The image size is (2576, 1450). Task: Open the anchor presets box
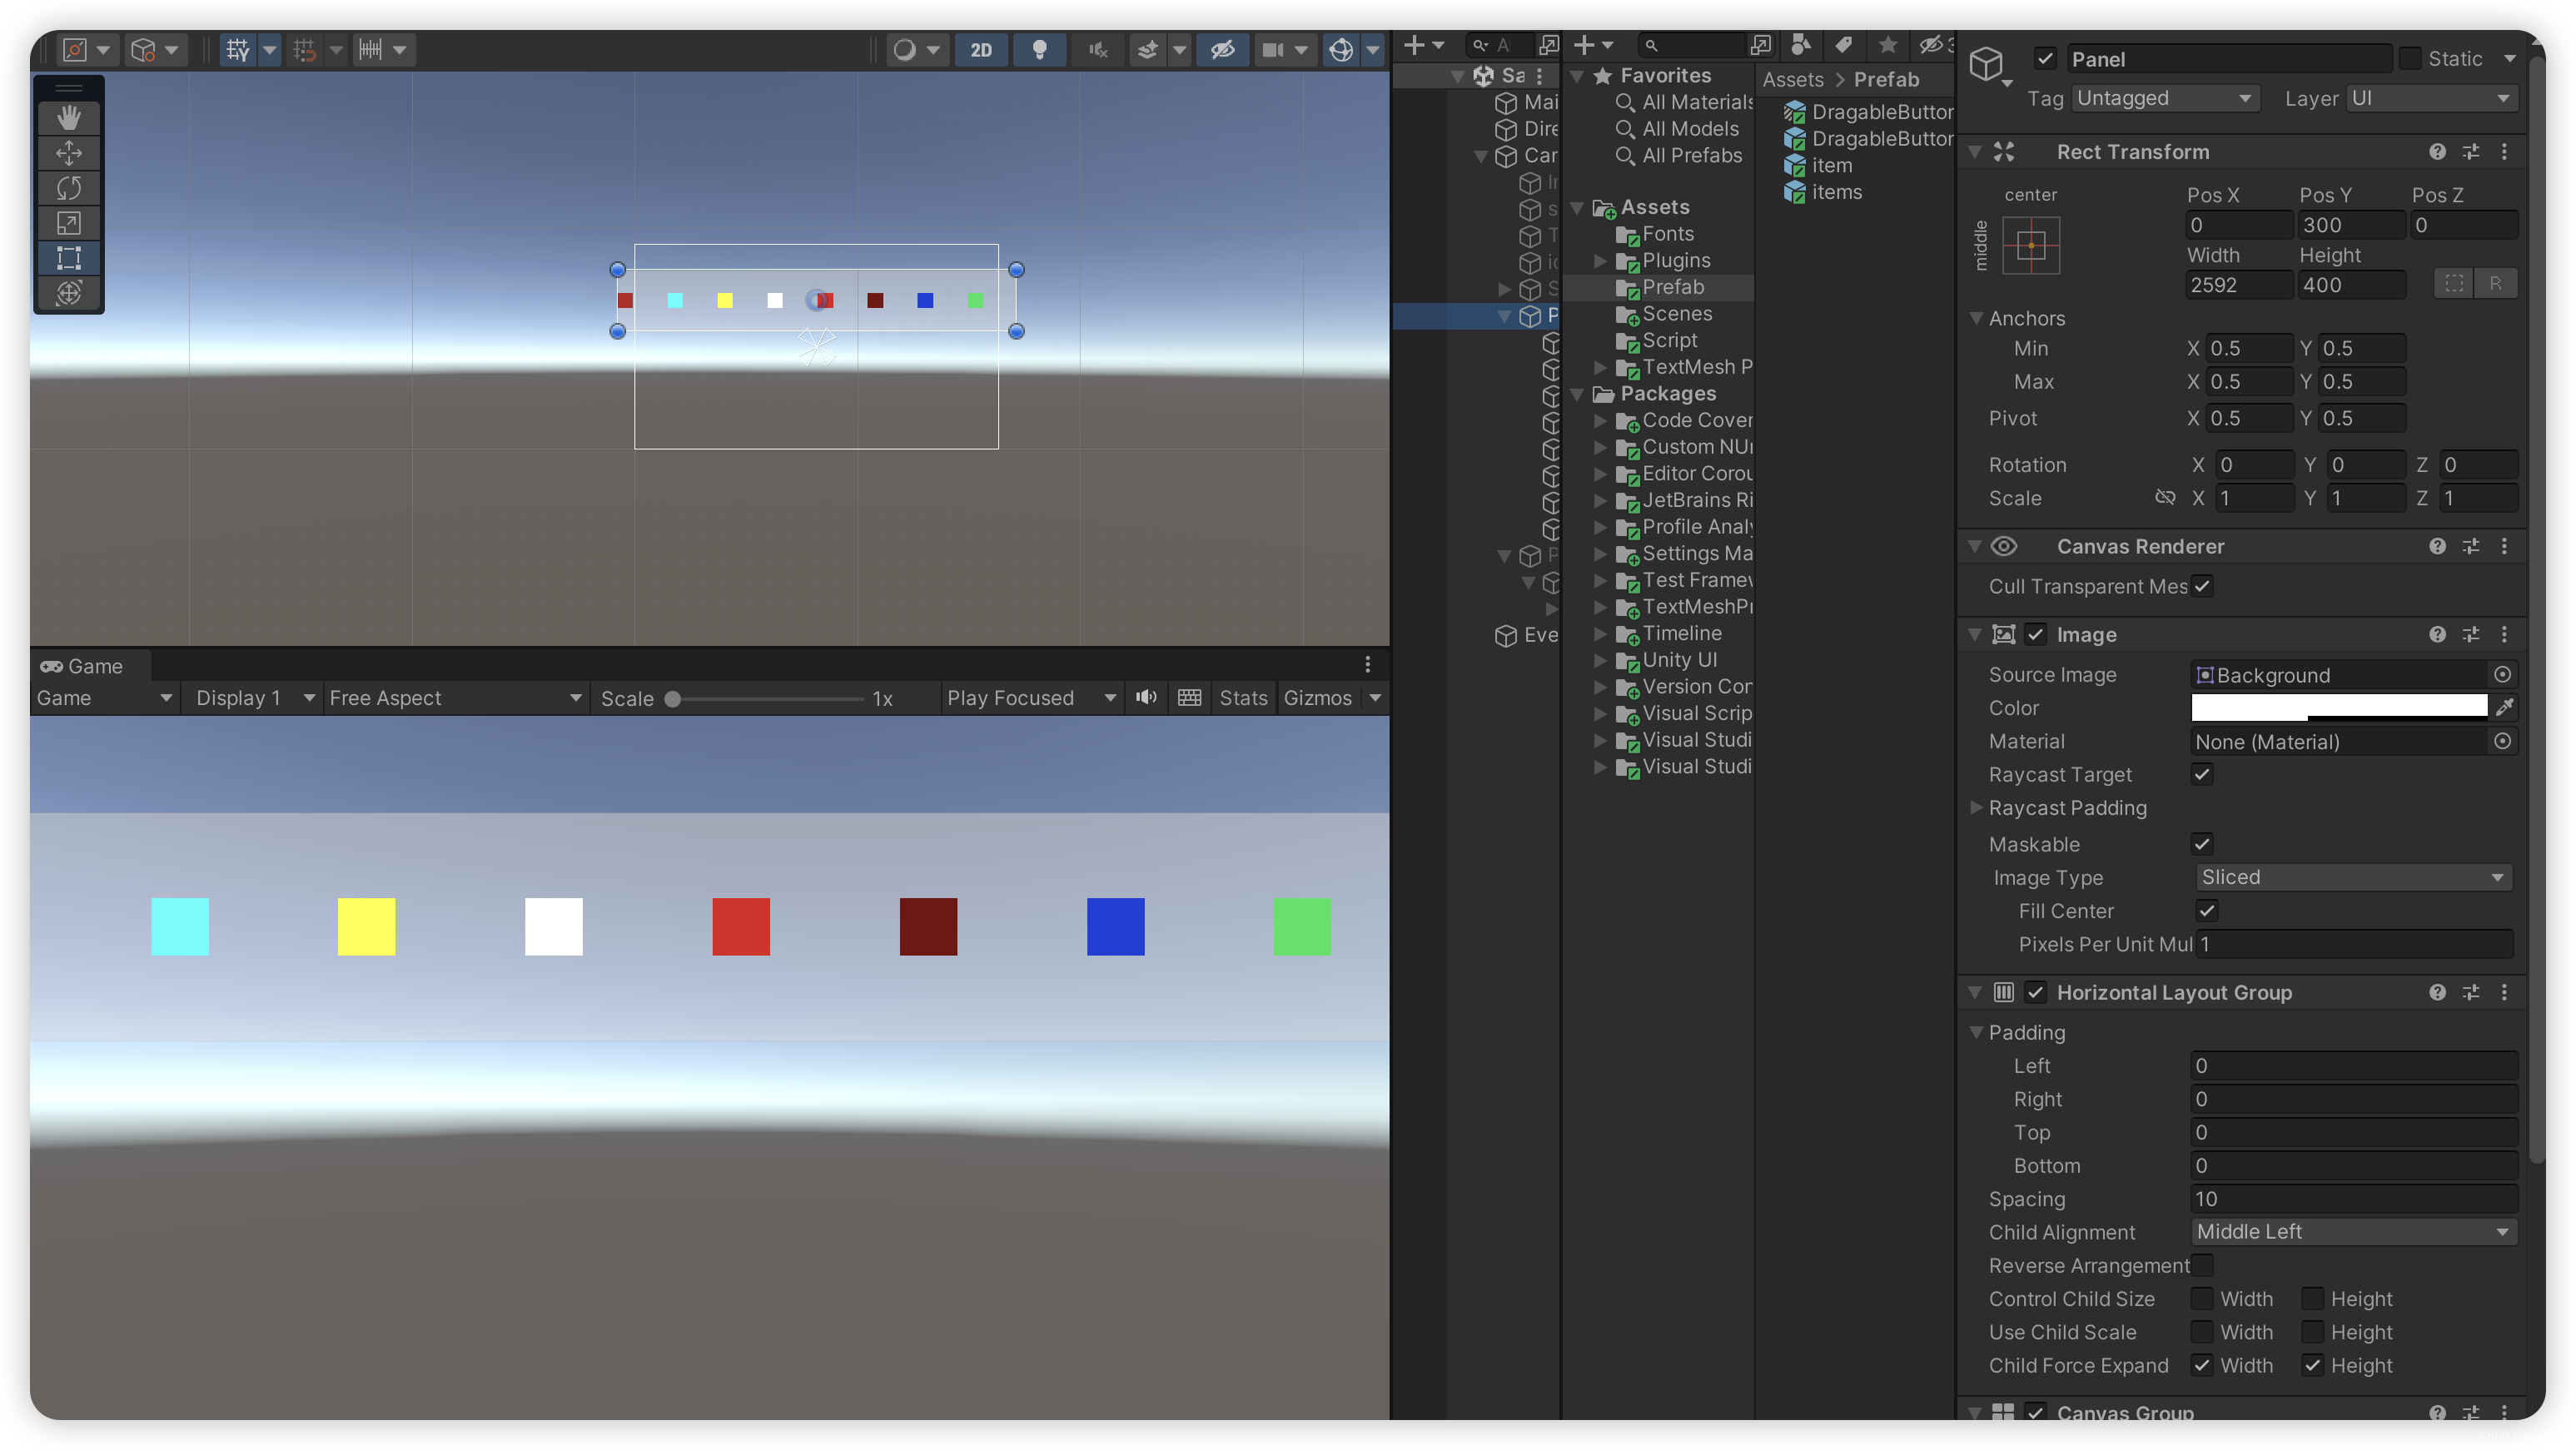2031,246
